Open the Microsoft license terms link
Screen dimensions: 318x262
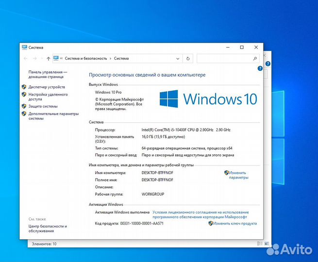[201, 214]
